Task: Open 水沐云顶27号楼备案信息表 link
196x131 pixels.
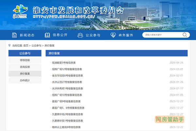Action: pyautogui.click(x=67, y=82)
